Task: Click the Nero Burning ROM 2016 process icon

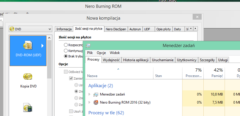Action: tap(96, 102)
